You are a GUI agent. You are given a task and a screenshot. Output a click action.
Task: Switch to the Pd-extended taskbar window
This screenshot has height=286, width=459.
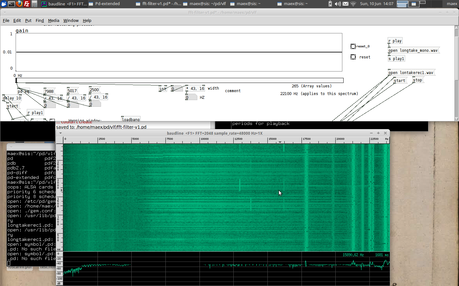107,4
